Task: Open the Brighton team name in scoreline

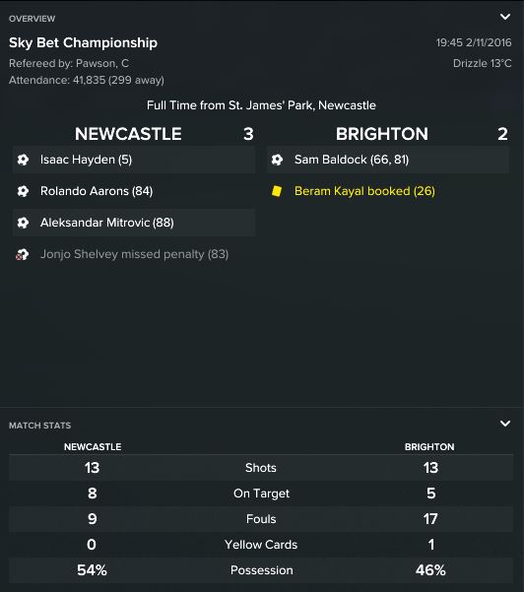Action: [x=382, y=134]
